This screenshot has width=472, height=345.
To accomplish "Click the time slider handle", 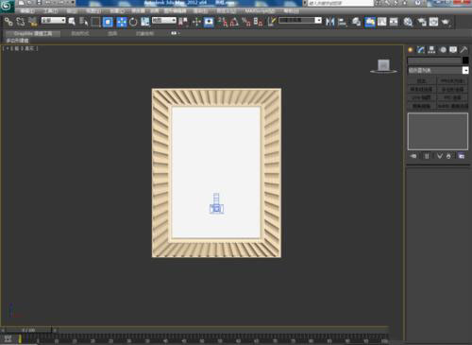I will pyautogui.click(x=28, y=330).
